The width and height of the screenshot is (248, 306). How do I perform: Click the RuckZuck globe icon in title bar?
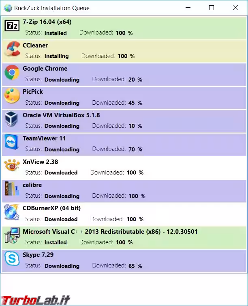8,8
